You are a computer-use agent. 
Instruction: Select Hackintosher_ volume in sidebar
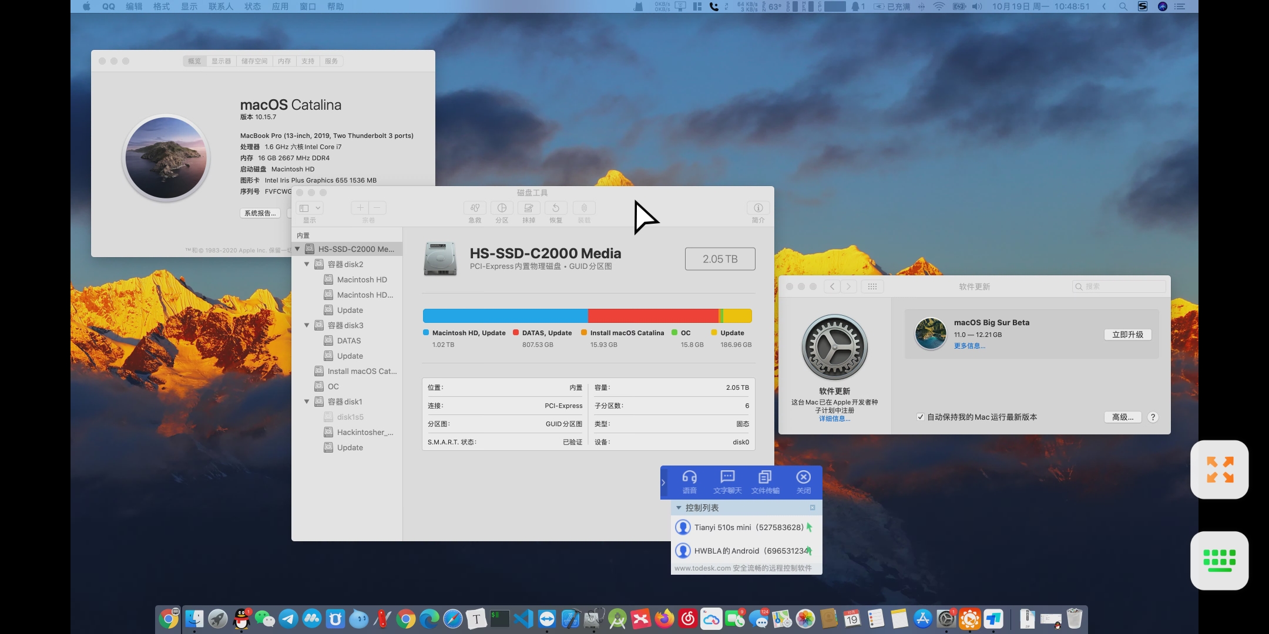pos(347,432)
